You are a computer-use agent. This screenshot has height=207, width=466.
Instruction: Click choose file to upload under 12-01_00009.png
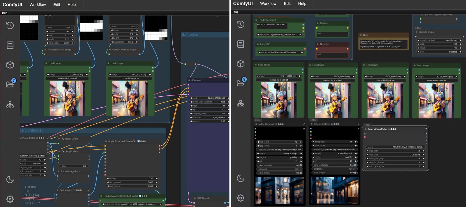click(67, 78)
